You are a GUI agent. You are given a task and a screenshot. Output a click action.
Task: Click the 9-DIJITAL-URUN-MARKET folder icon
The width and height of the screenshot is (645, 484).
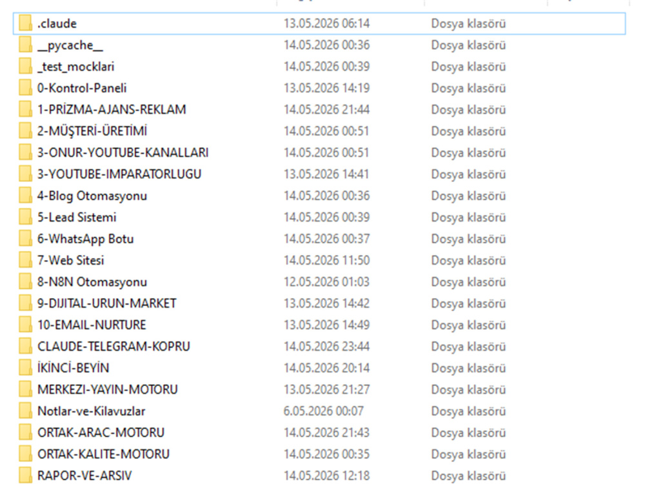tap(25, 303)
